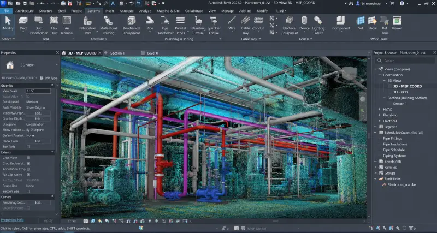437x233 pixels.
Task: Collapse the Camera properties group
Action: [x=52, y=197]
